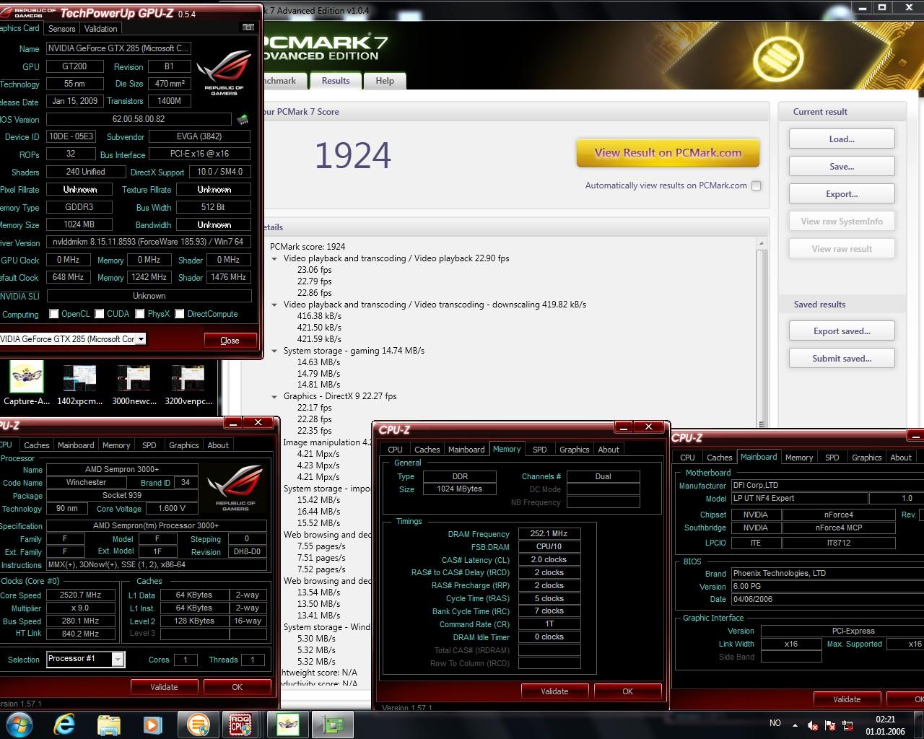The height and width of the screenshot is (739, 924).
Task: Select the teapot capture app on taskbar
Action: [288, 724]
